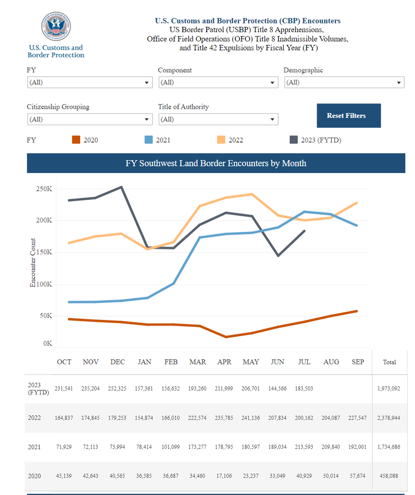415x495 pixels.
Task: Open the Demographic filter dropdown
Action: click(344, 82)
